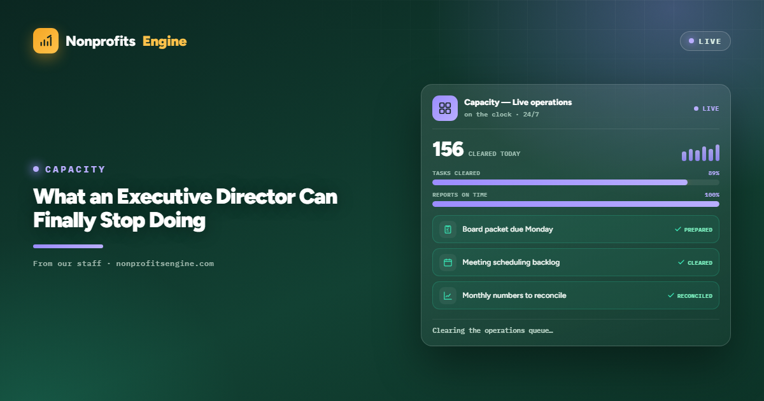764x401 pixels.
Task: Click the Capacity — Live operations title
Action: click(518, 102)
